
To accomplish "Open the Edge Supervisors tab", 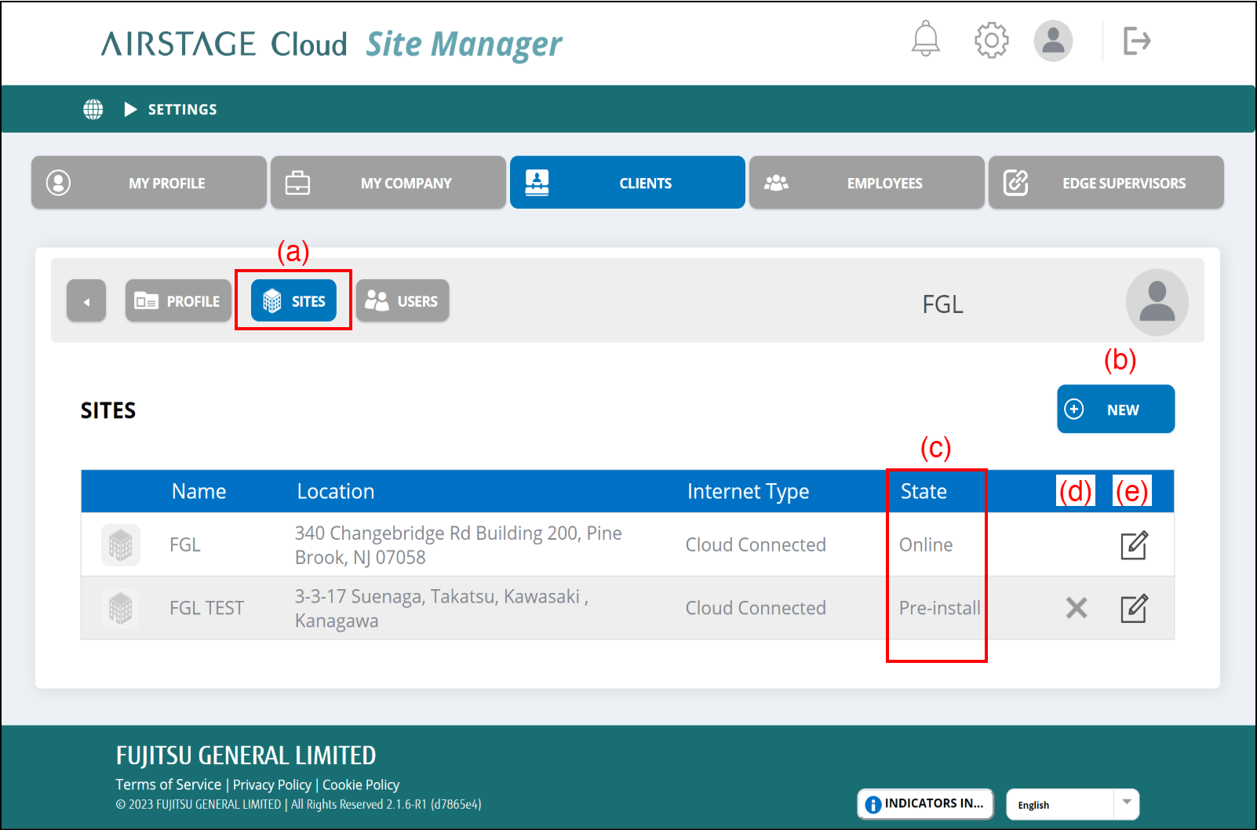I will coord(1106,183).
